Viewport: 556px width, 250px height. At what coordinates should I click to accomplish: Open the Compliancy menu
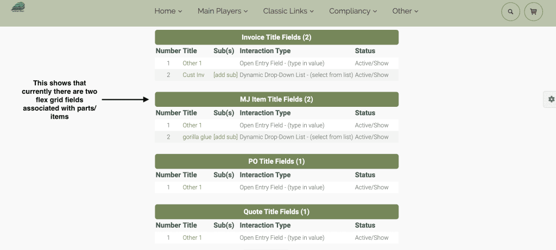coord(353,11)
